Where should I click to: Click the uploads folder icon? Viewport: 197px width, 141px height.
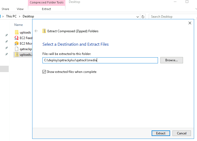pos(17,32)
